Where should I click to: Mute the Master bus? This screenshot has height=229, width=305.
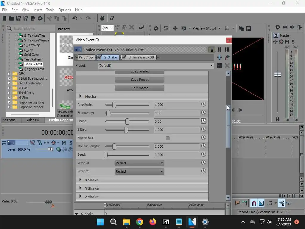(x=287, y=42)
